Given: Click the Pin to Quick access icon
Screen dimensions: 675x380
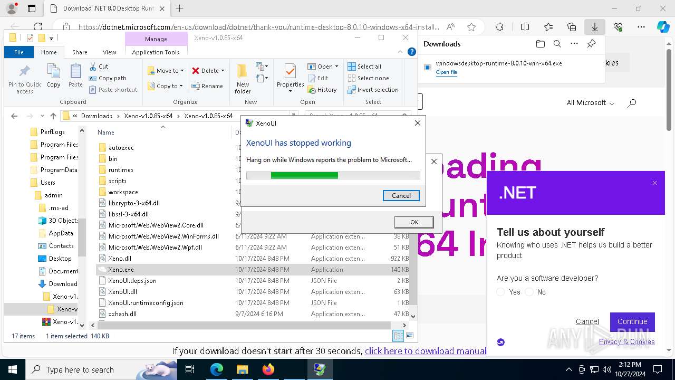Looking at the screenshot, I should coord(24,80).
